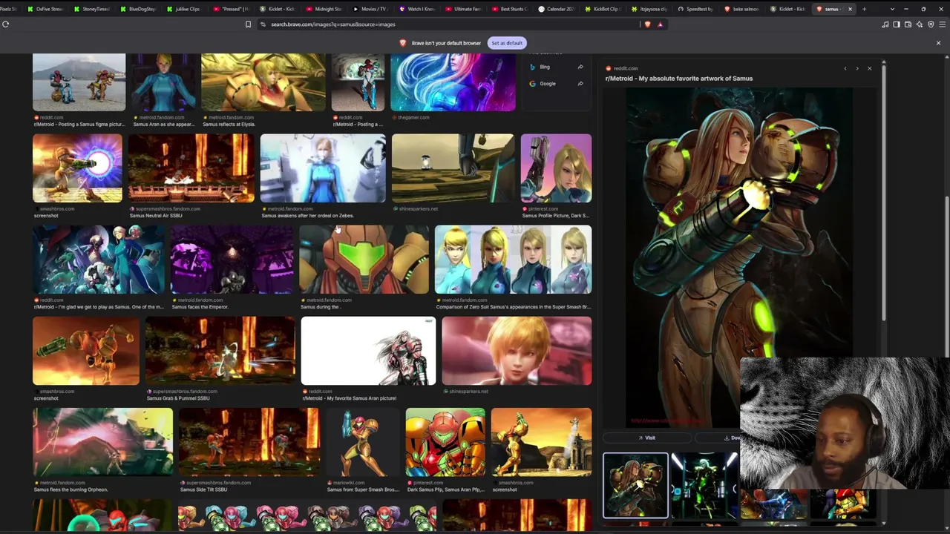This screenshot has height=534, width=950.
Task: Go to the previous image in preview
Action: (x=845, y=68)
